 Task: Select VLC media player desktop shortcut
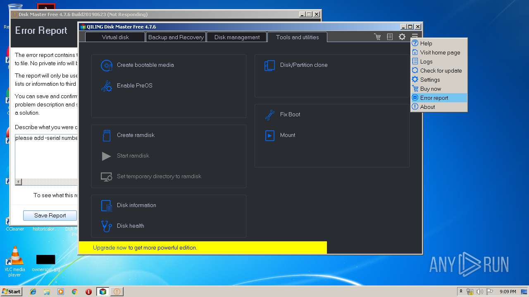[15, 262]
